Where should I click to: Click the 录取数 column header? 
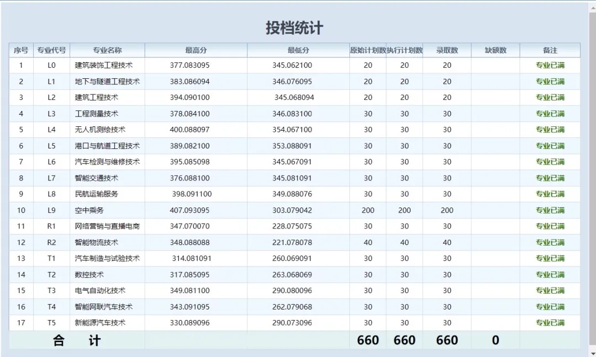pyautogui.click(x=447, y=50)
